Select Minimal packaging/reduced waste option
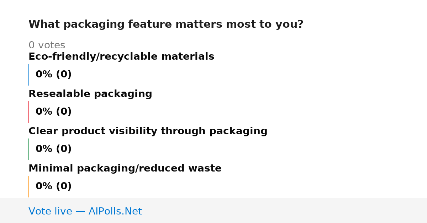The height and width of the screenshot is (223, 427). [x=125, y=169]
